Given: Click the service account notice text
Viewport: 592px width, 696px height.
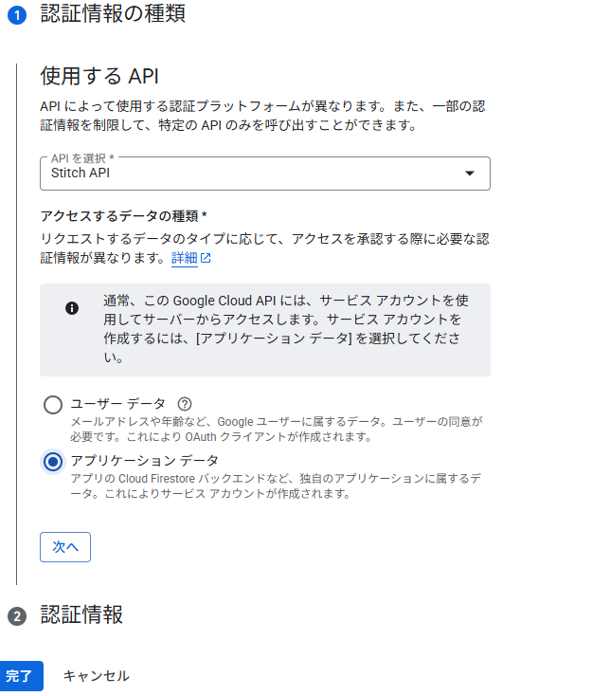Looking at the screenshot, I should tap(284, 329).
